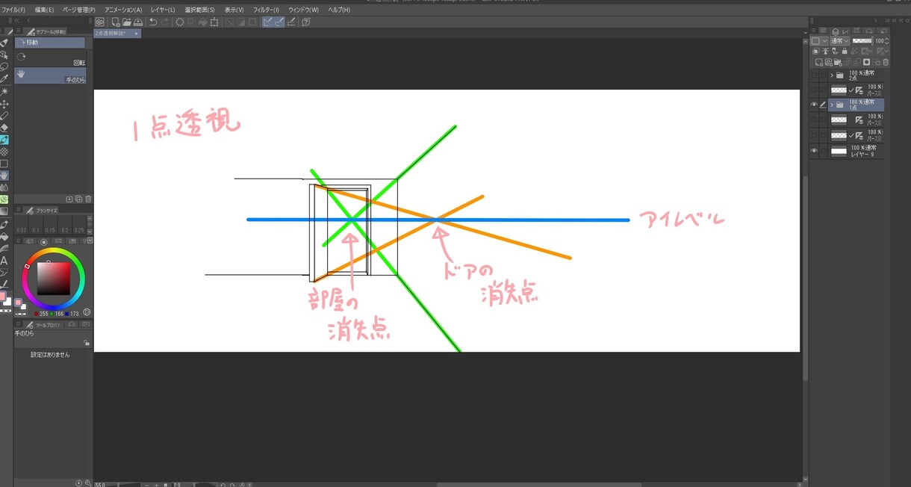Screen dimensions: 911x487
Task: Click the Clip Studio launcher icon
Action: point(99,22)
